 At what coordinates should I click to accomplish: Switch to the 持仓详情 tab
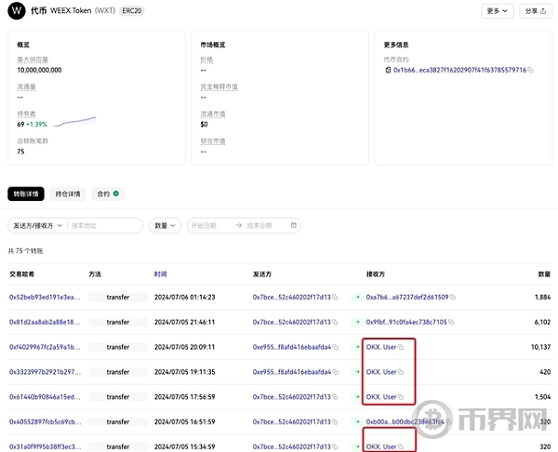[x=68, y=194]
